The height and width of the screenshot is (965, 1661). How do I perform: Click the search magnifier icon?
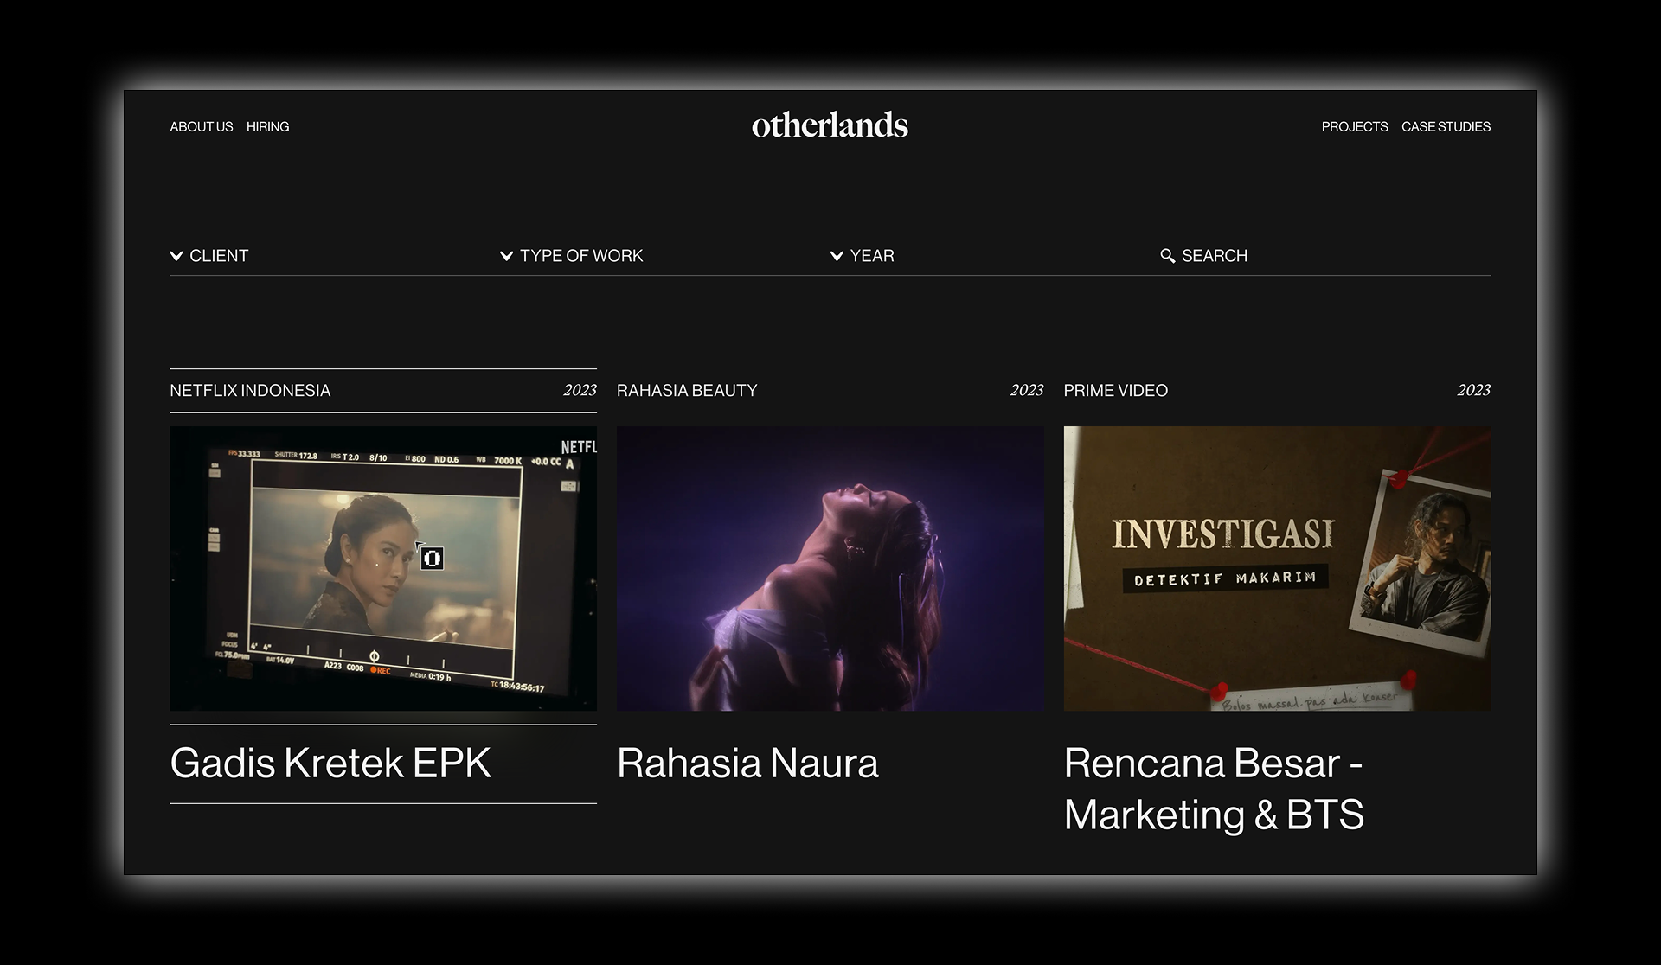pos(1167,256)
